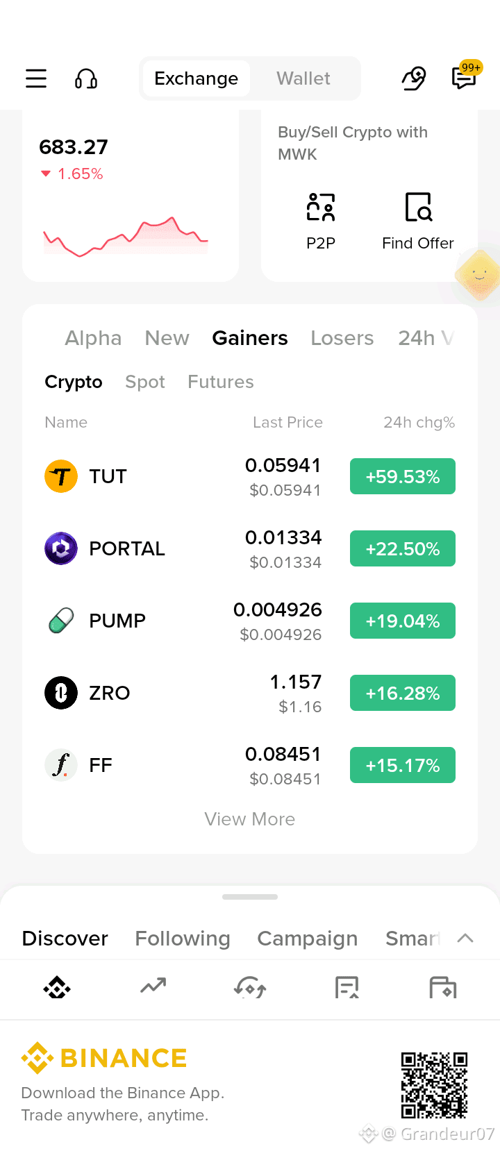500x1151 pixels.
Task: Switch to the Wallet toggle
Action: (x=303, y=78)
